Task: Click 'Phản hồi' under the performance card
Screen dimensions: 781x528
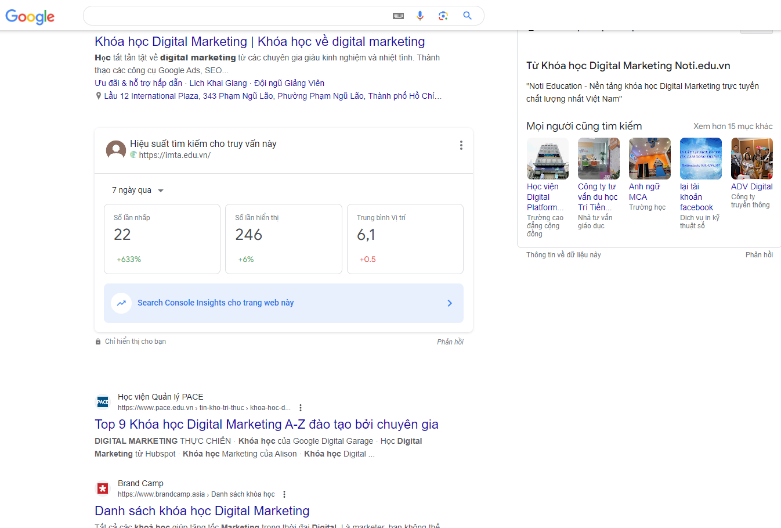Action: click(450, 342)
